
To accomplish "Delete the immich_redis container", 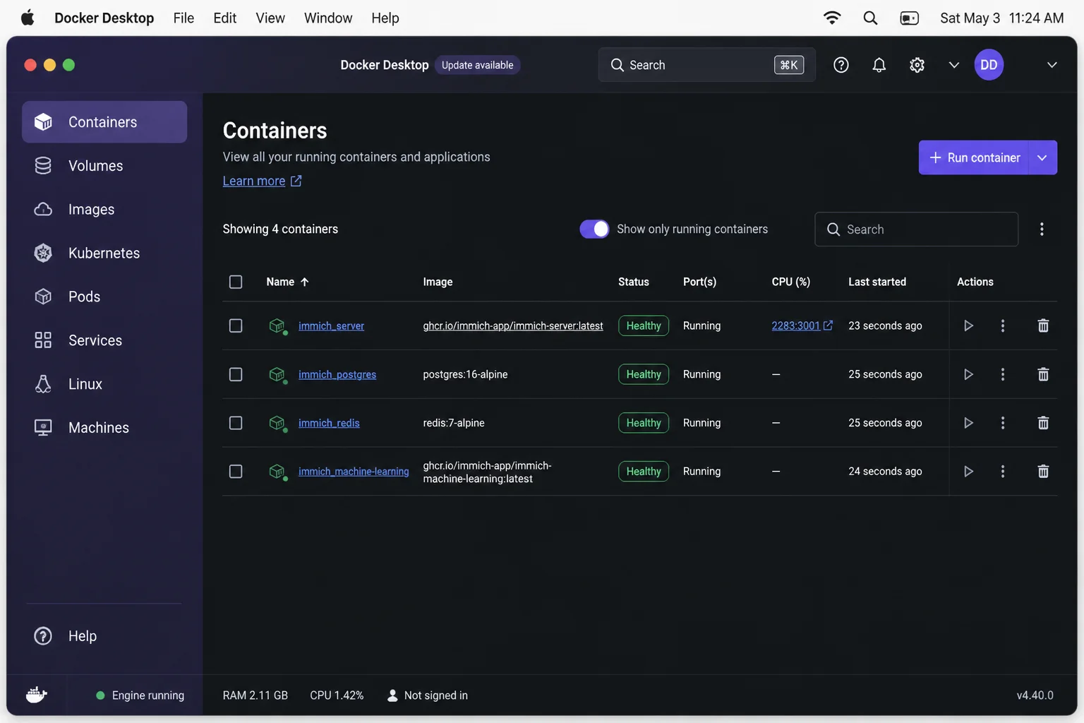I will 1043,423.
